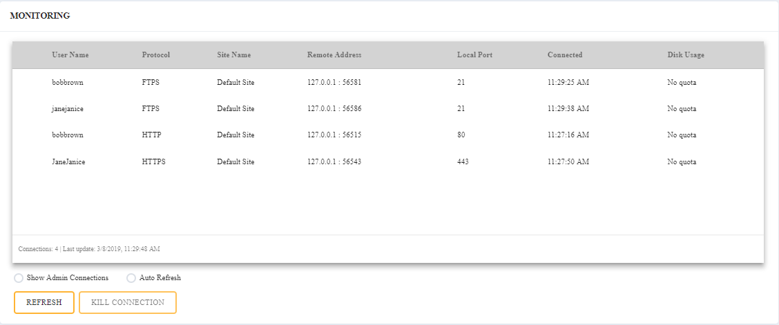Sort table by Remote Address header
Viewport: 779px width, 325px height.
(x=334, y=55)
